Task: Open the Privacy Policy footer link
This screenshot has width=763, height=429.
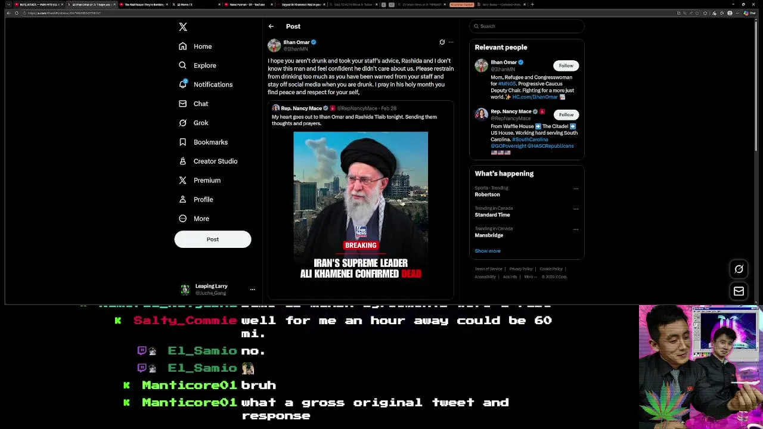Action: 520,269
